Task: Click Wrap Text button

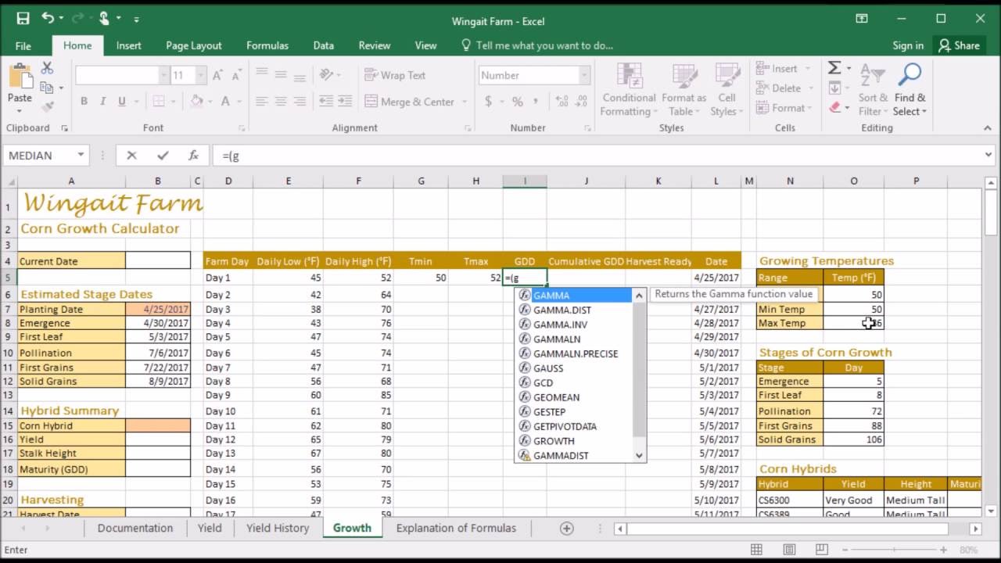Action: [x=395, y=75]
